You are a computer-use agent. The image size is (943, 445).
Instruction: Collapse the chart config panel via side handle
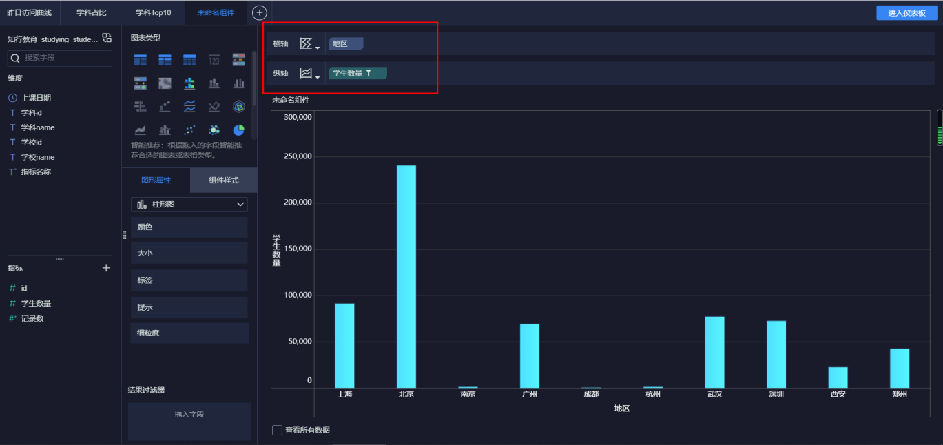(x=125, y=235)
